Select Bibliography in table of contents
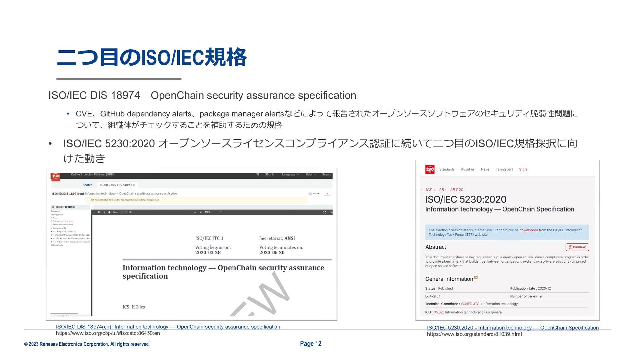 click(57, 245)
